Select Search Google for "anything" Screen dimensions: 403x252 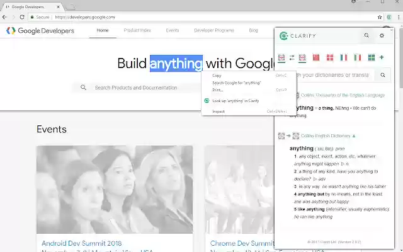(249, 83)
